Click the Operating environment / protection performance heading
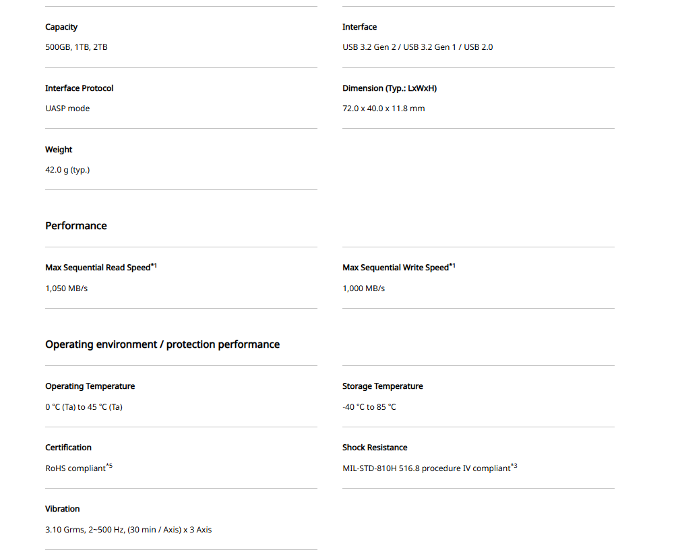Image resolution: width=678 pixels, height=550 pixels. point(162,344)
